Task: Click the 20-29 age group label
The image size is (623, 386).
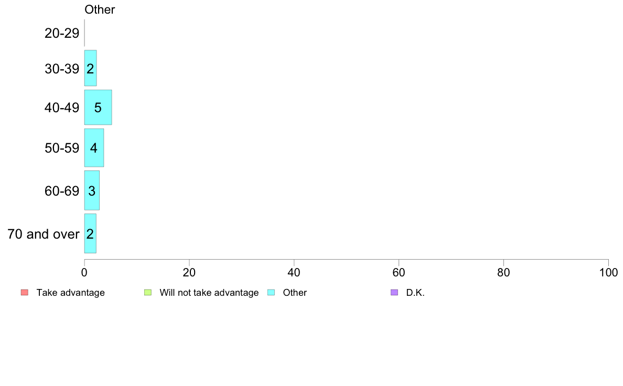Action: 62,33
